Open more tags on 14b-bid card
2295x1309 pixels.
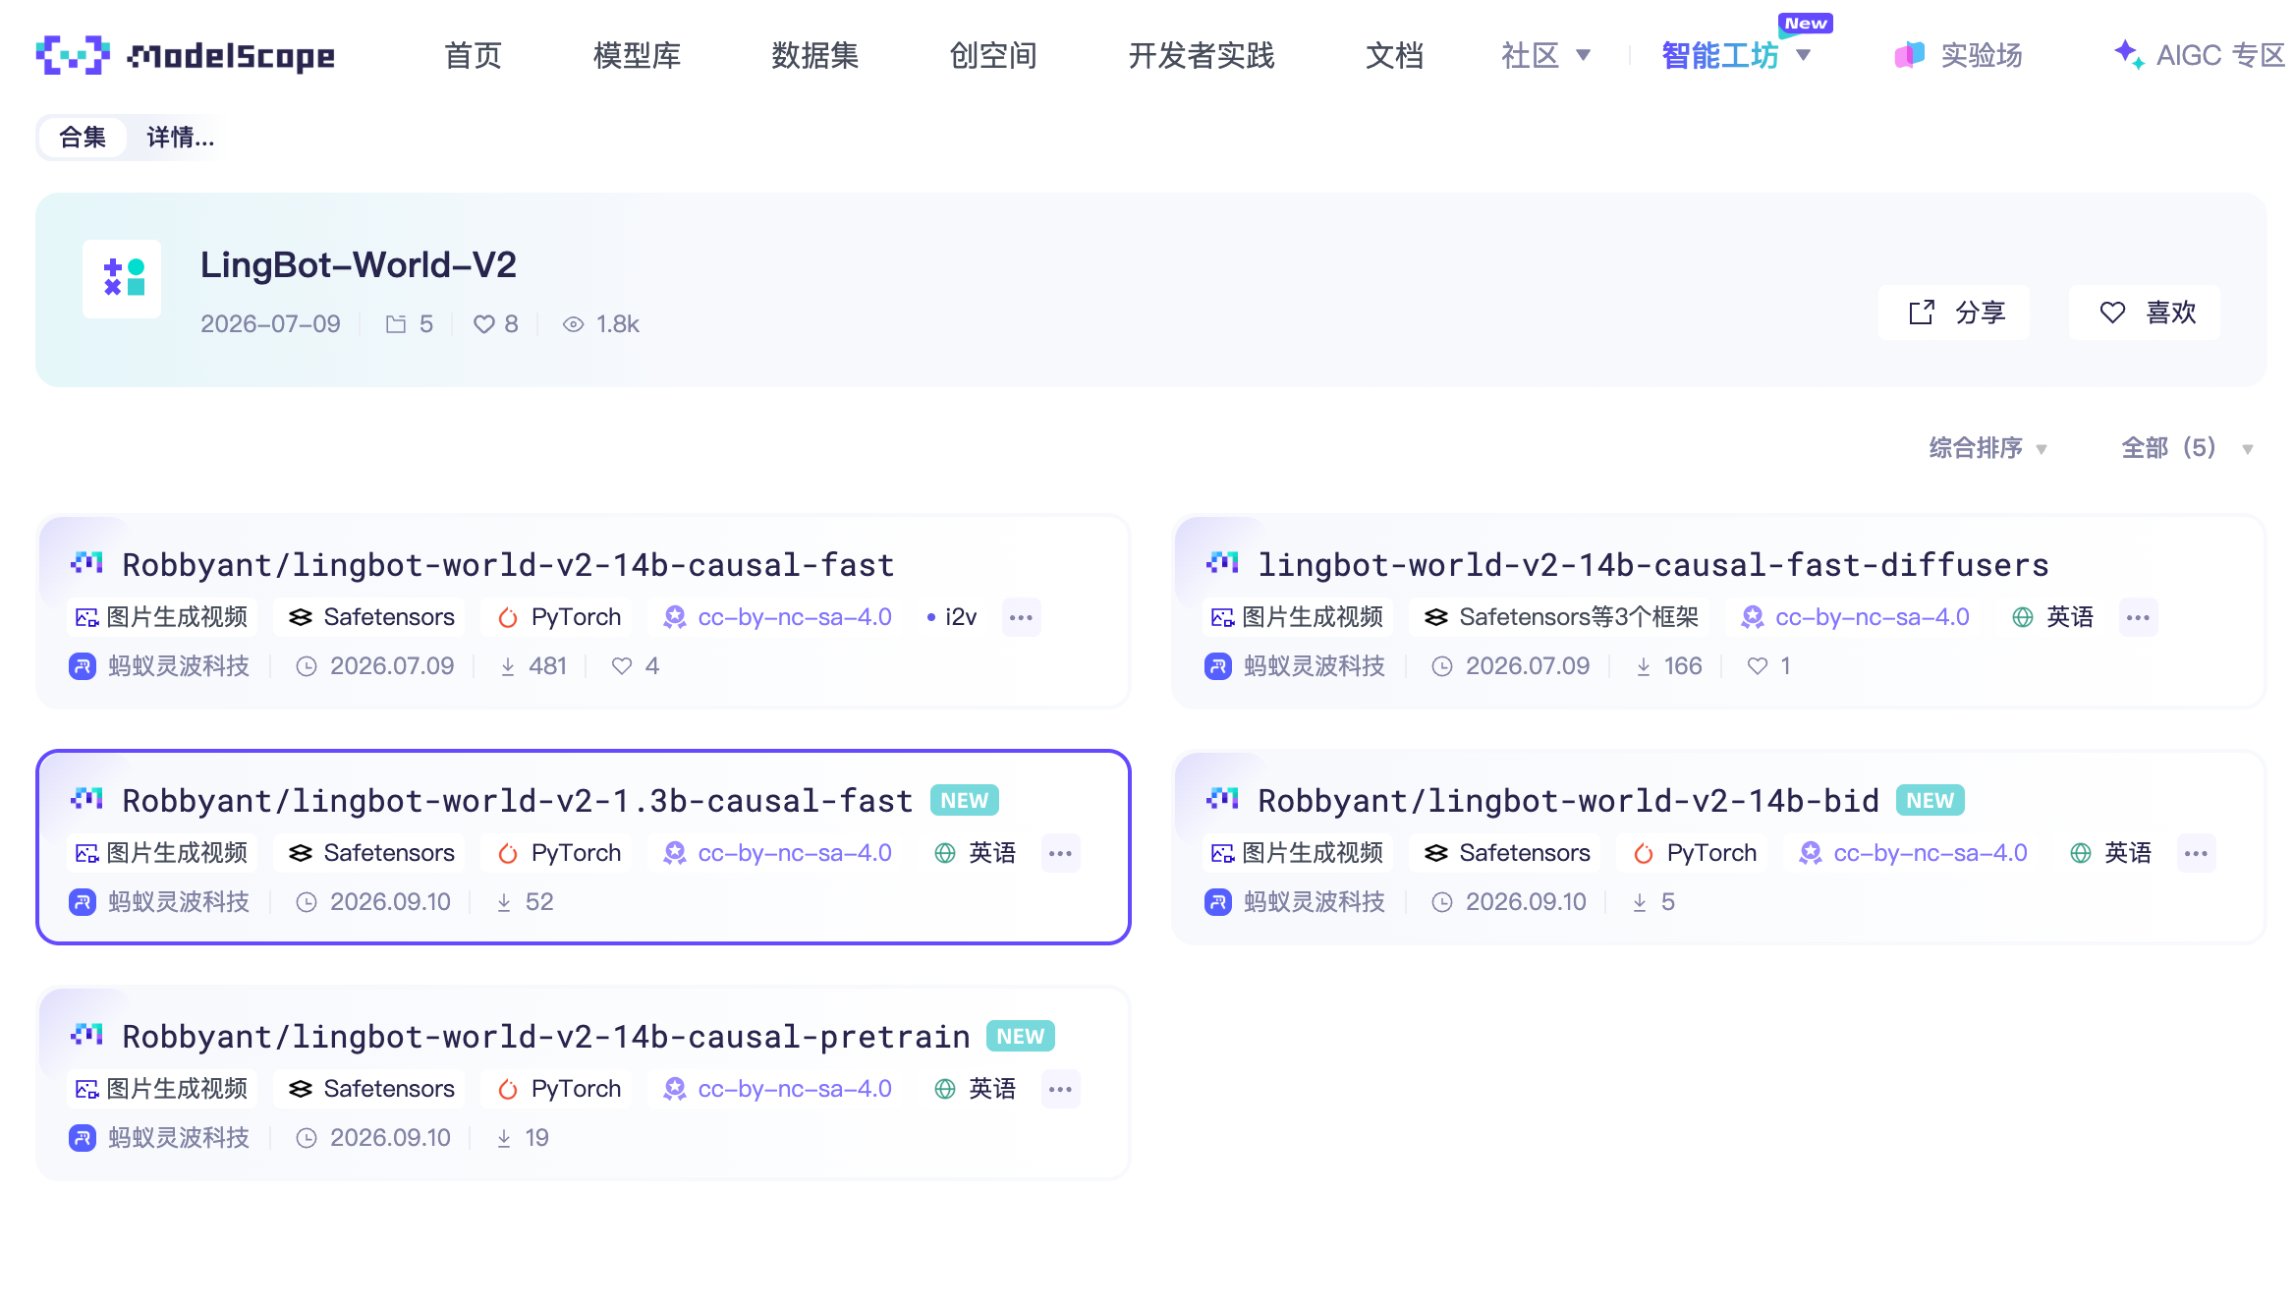(x=2196, y=853)
